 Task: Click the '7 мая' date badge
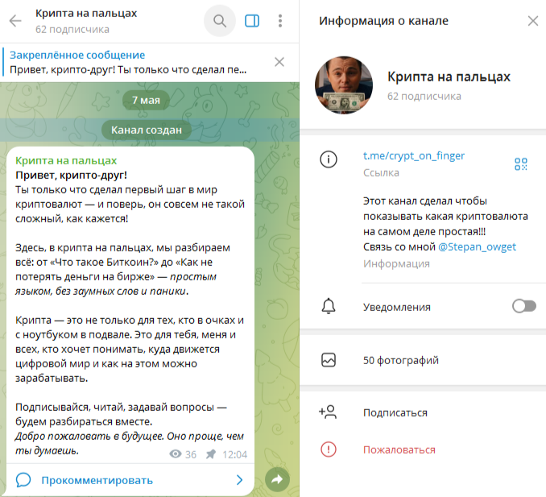(146, 101)
